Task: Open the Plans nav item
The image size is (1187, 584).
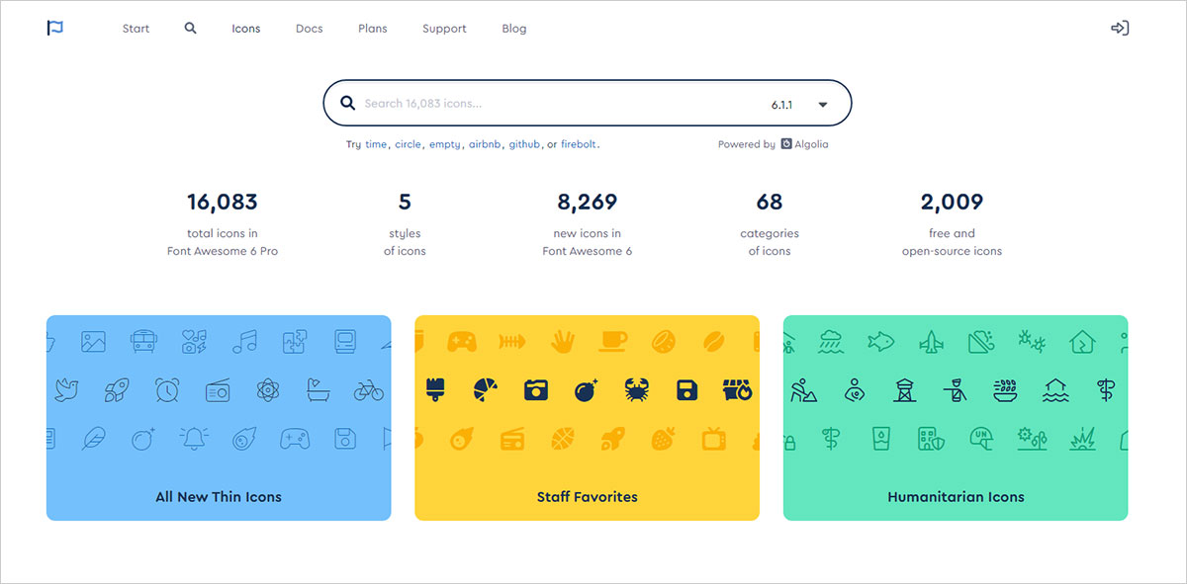Action: 373,29
